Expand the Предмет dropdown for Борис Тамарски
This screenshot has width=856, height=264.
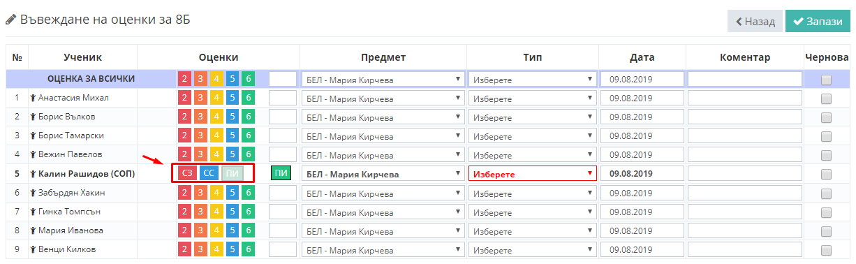coord(383,135)
